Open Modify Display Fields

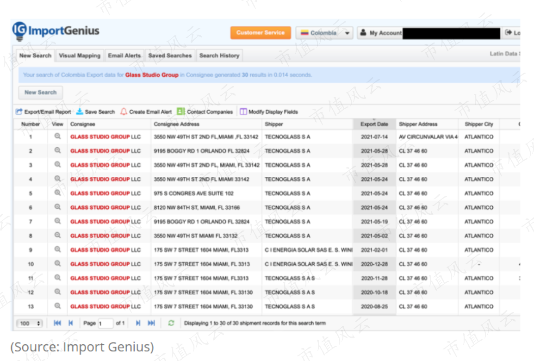[x=269, y=112]
